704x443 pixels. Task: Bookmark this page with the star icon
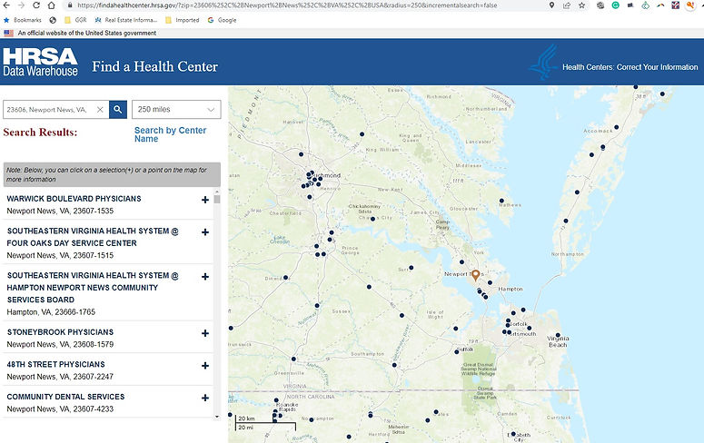(x=582, y=5)
